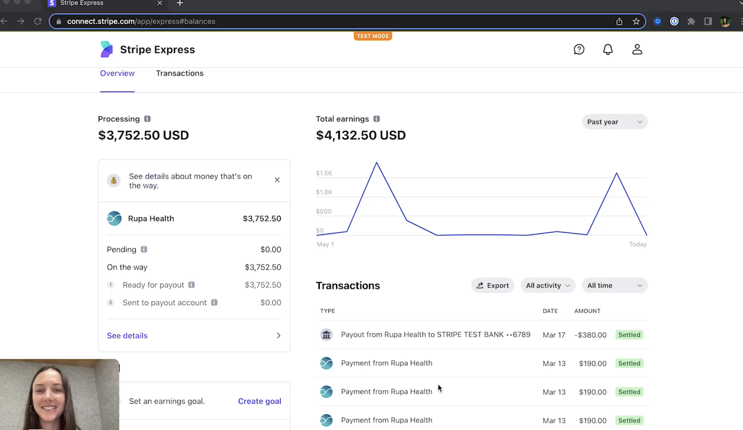Click the See details link
Screen dimensions: 743x430
(x=127, y=335)
